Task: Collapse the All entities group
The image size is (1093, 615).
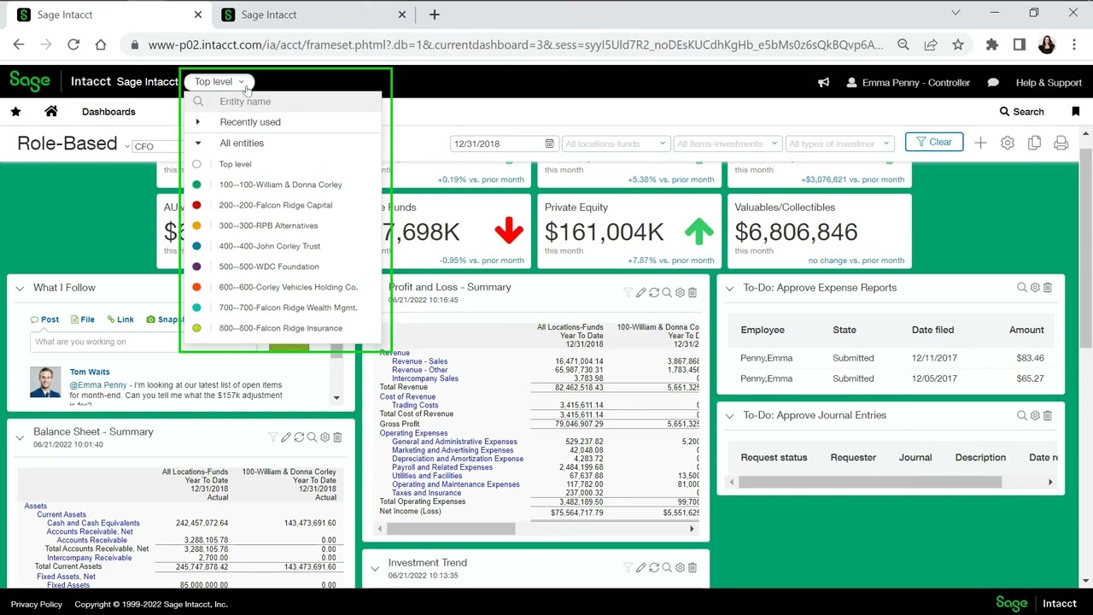Action: pyautogui.click(x=198, y=143)
